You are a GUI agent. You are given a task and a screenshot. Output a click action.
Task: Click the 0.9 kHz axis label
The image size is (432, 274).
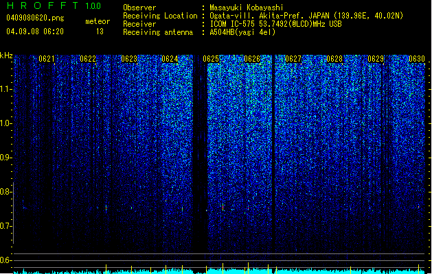pyautogui.click(x=6, y=158)
